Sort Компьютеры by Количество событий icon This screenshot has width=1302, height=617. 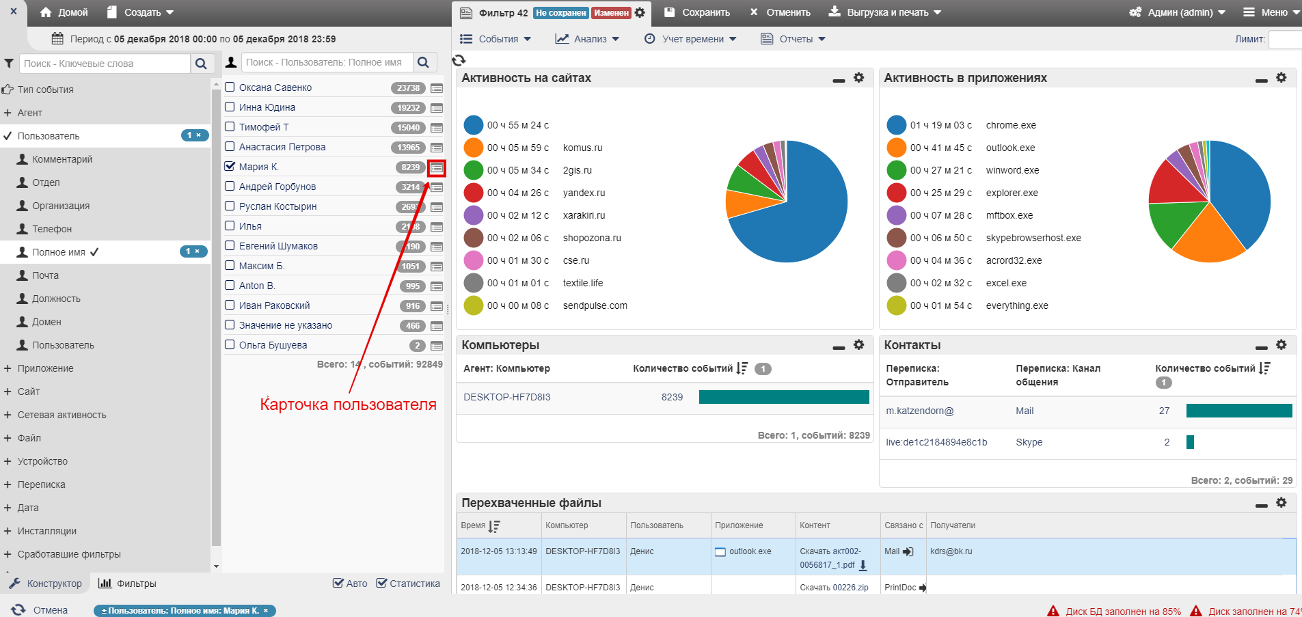pyautogui.click(x=742, y=368)
